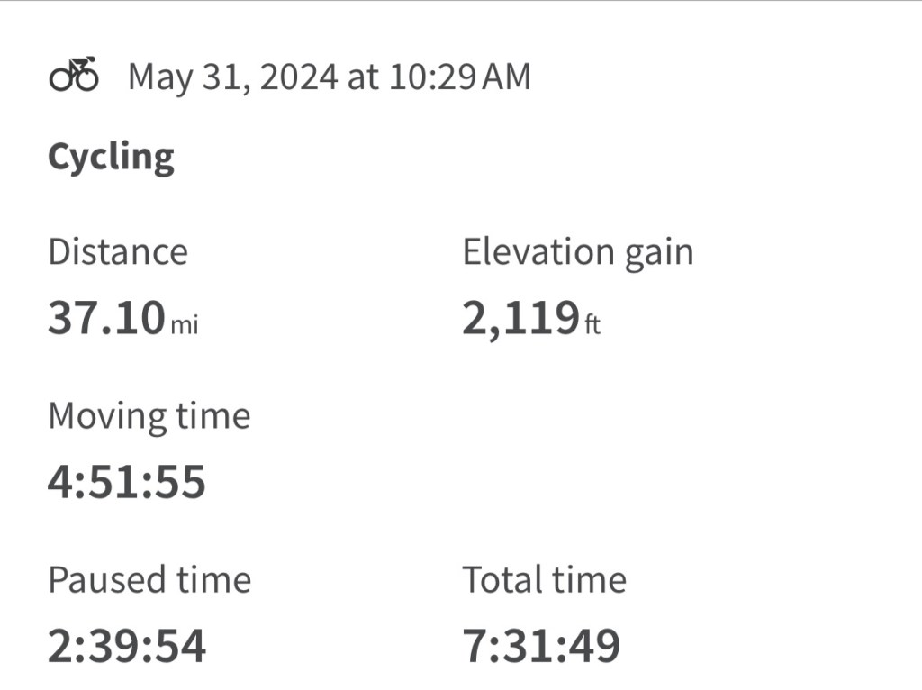Viewport: 922px width, 690px height.
Task: Select the elevation value 2,119
Action: pyautogui.click(x=520, y=319)
